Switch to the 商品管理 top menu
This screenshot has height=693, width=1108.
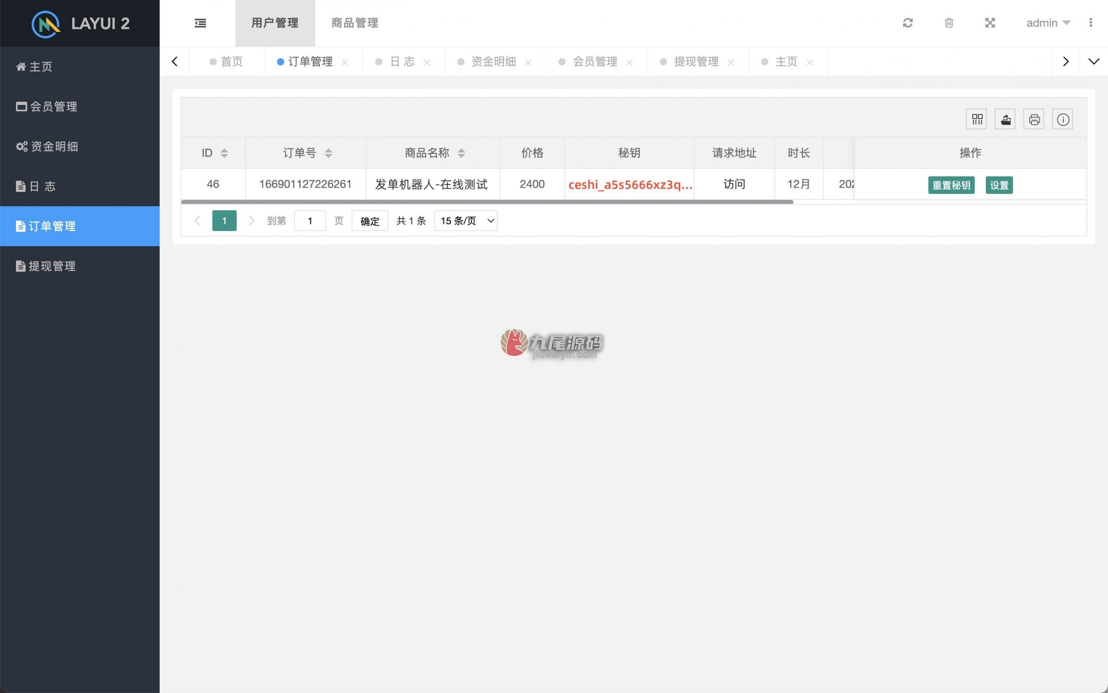pyautogui.click(x=355, y=23)
